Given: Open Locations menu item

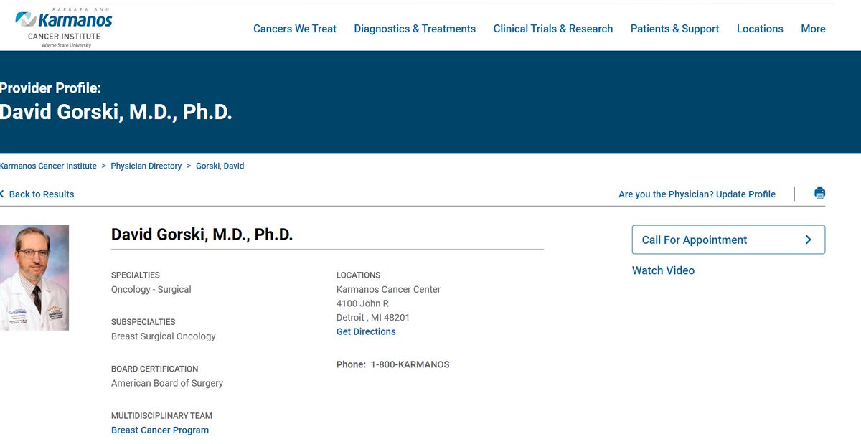Looking at the screenshot, I should click(x=760, y=29).
